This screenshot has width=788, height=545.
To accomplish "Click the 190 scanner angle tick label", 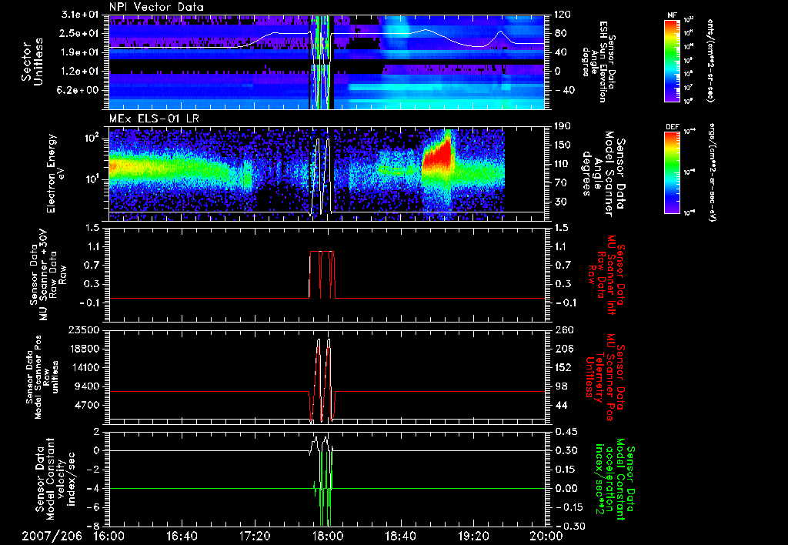I will tap(563, 126).
